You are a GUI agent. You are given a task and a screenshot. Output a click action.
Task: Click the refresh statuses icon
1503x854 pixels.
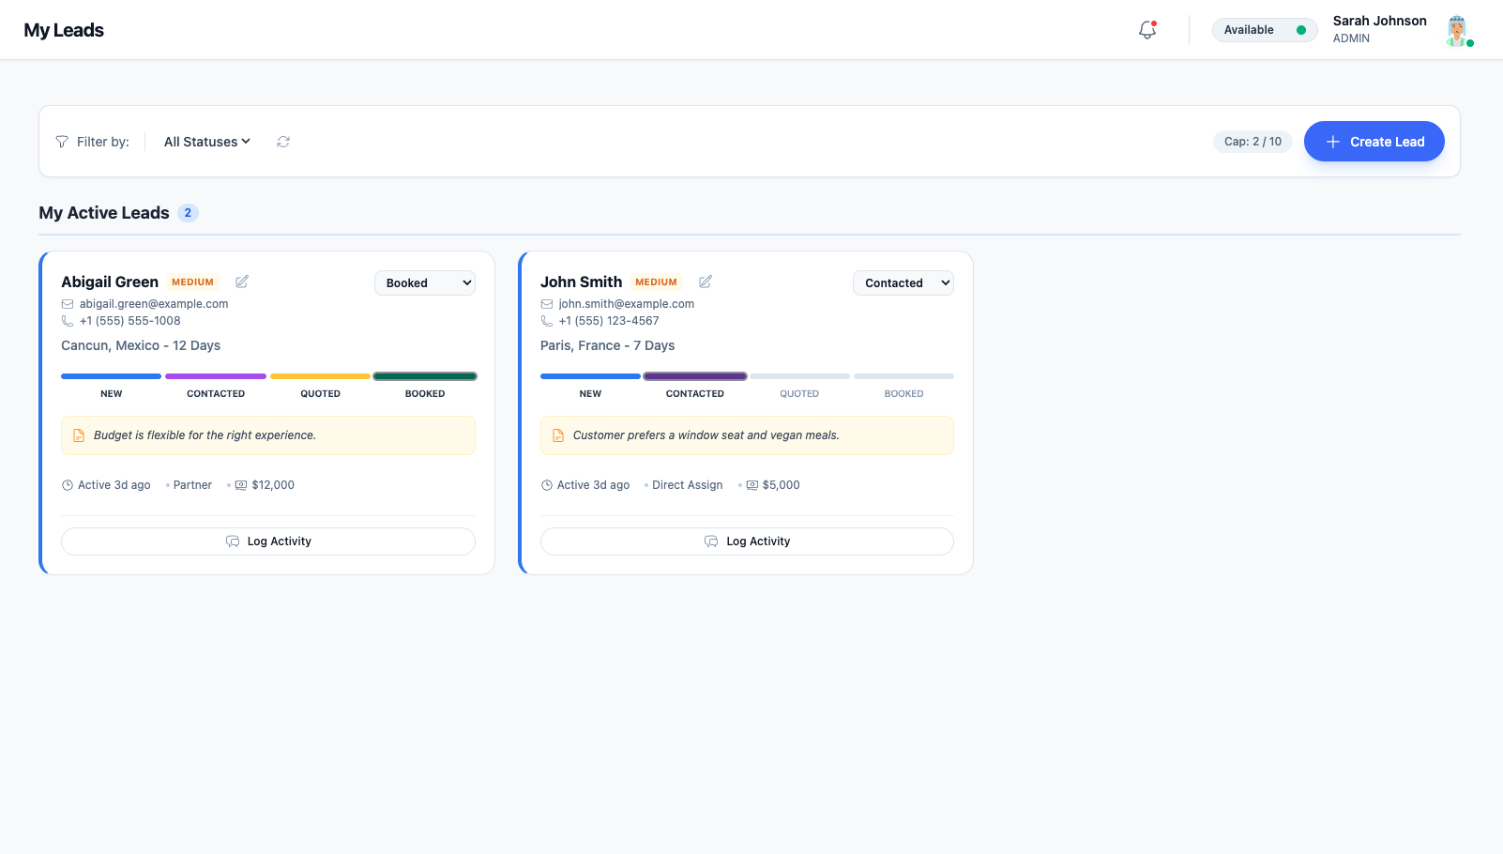pyautogui.click(x=283, y=141)
